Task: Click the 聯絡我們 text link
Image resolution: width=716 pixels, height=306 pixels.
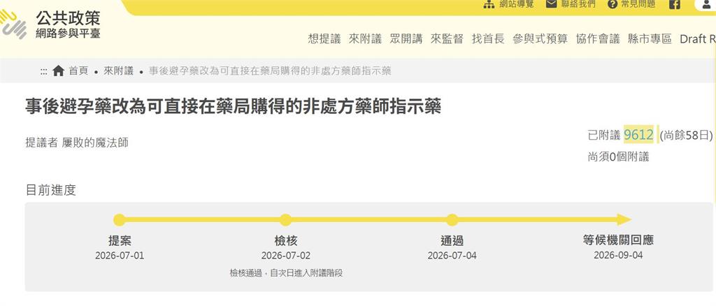Action: [x=578, y=3]
